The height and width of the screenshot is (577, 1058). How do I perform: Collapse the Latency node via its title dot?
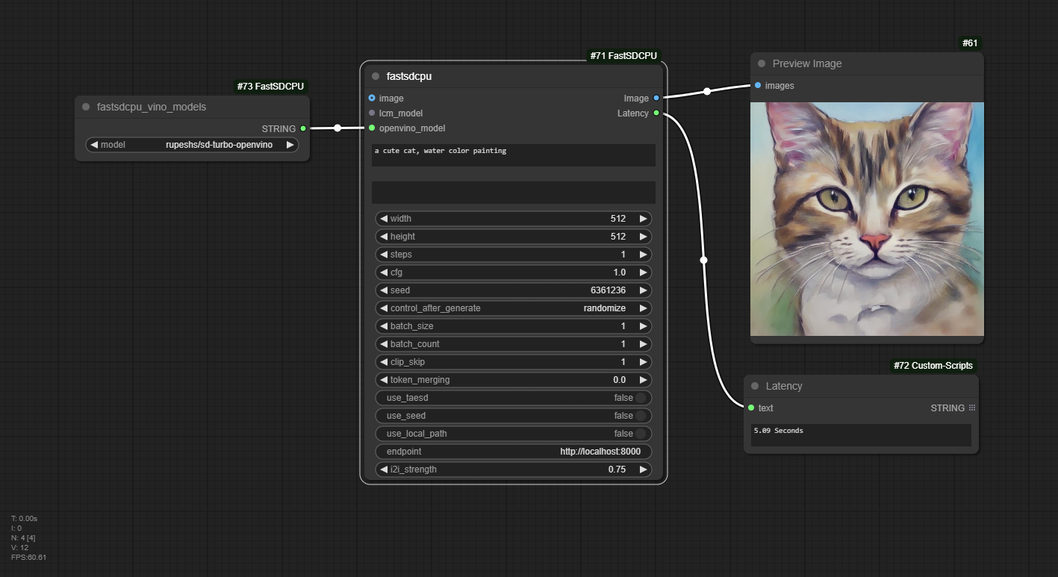point(754,386)
